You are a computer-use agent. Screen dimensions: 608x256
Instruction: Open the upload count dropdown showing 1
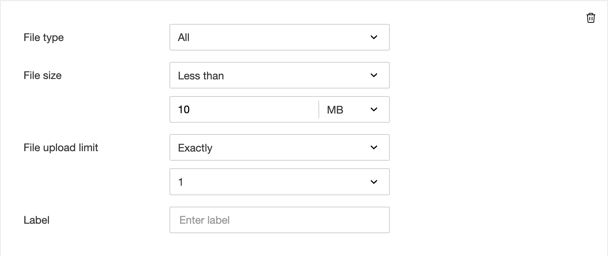click(279, 182)
